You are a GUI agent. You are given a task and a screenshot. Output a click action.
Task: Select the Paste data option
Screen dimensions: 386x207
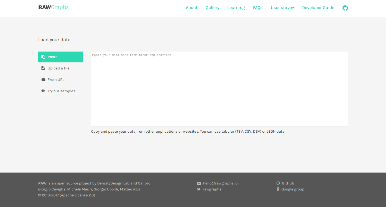[61, 57]
